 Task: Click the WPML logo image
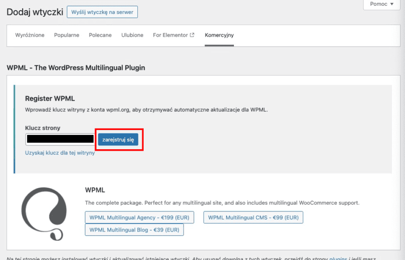coord(43,211)
